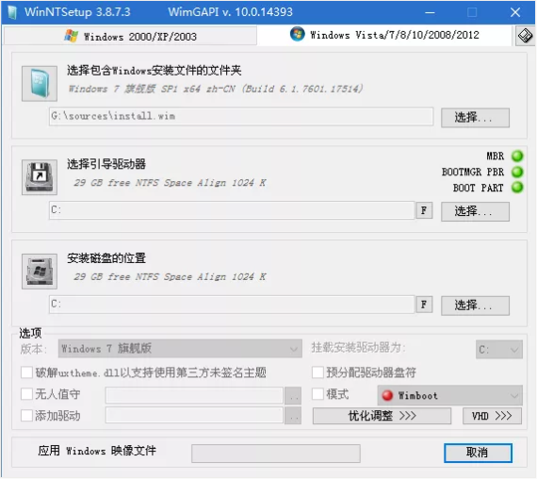Toggle the mode checkbox
Viewport: 537px width, 479px height.
(x=317, y=394)
